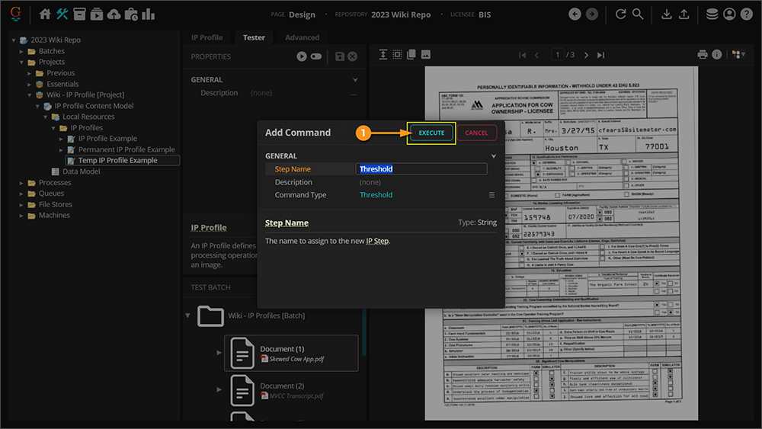
Task: Select Permanent IP Profile Example in tree
Action: click(x=126, y=149)
